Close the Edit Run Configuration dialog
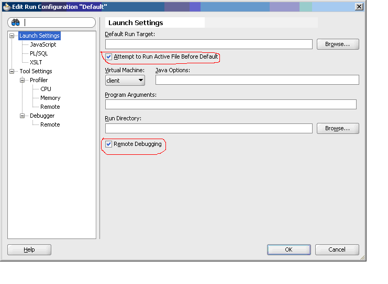Viewport: 388px width, 284px height. tap(359, 7)
